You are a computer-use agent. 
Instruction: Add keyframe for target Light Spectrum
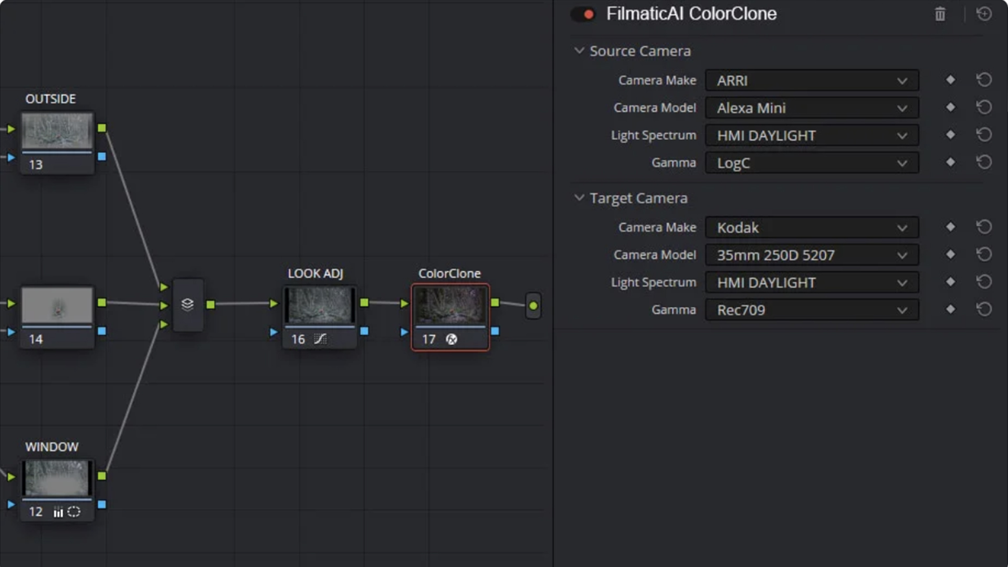[950, 281]
